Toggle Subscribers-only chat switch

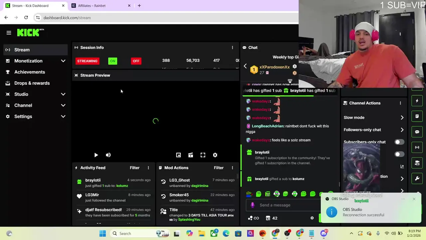point(399,142)
